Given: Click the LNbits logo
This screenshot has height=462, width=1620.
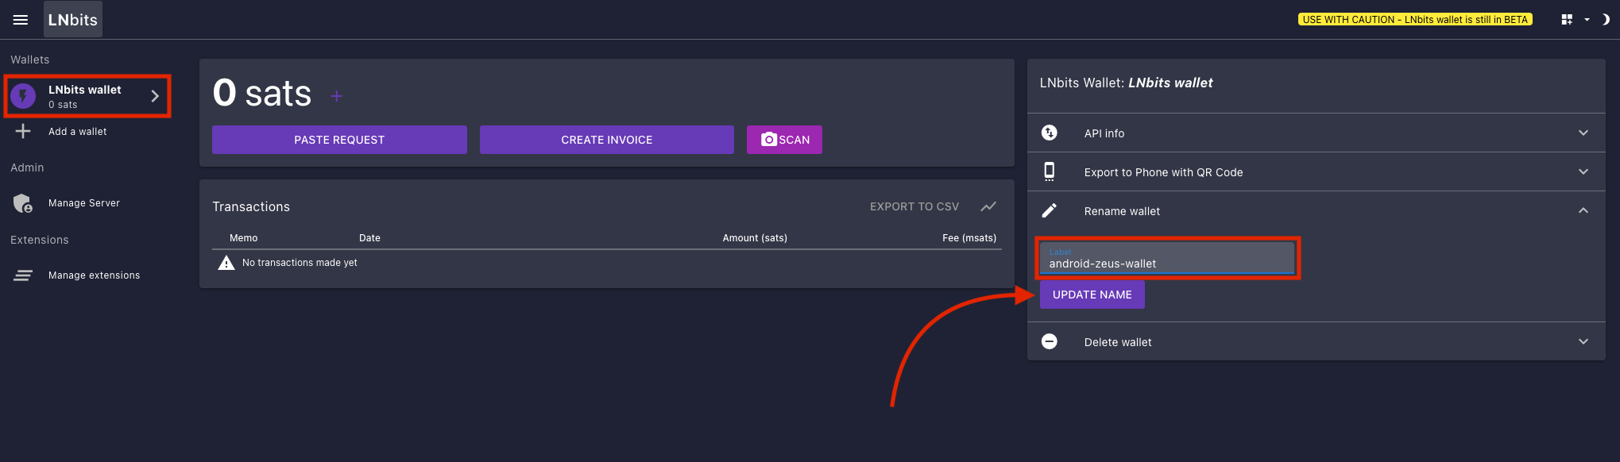Looking at the screenshot, I should click(x=72, y=20).
